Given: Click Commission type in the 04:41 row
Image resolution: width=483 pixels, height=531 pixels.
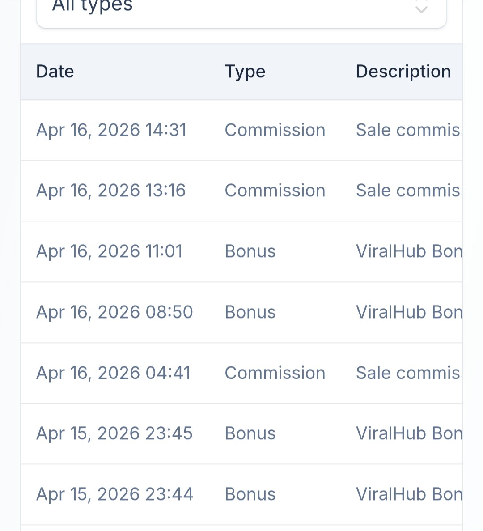Looking at the screenshot, I should 275,373.
